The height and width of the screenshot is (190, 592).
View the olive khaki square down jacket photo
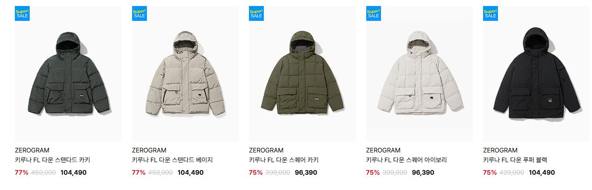[302, 74]
